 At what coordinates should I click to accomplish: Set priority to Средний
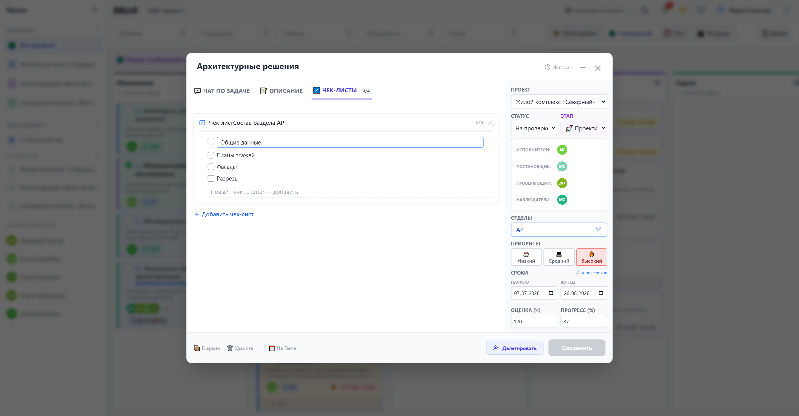(x=559, y=257)
